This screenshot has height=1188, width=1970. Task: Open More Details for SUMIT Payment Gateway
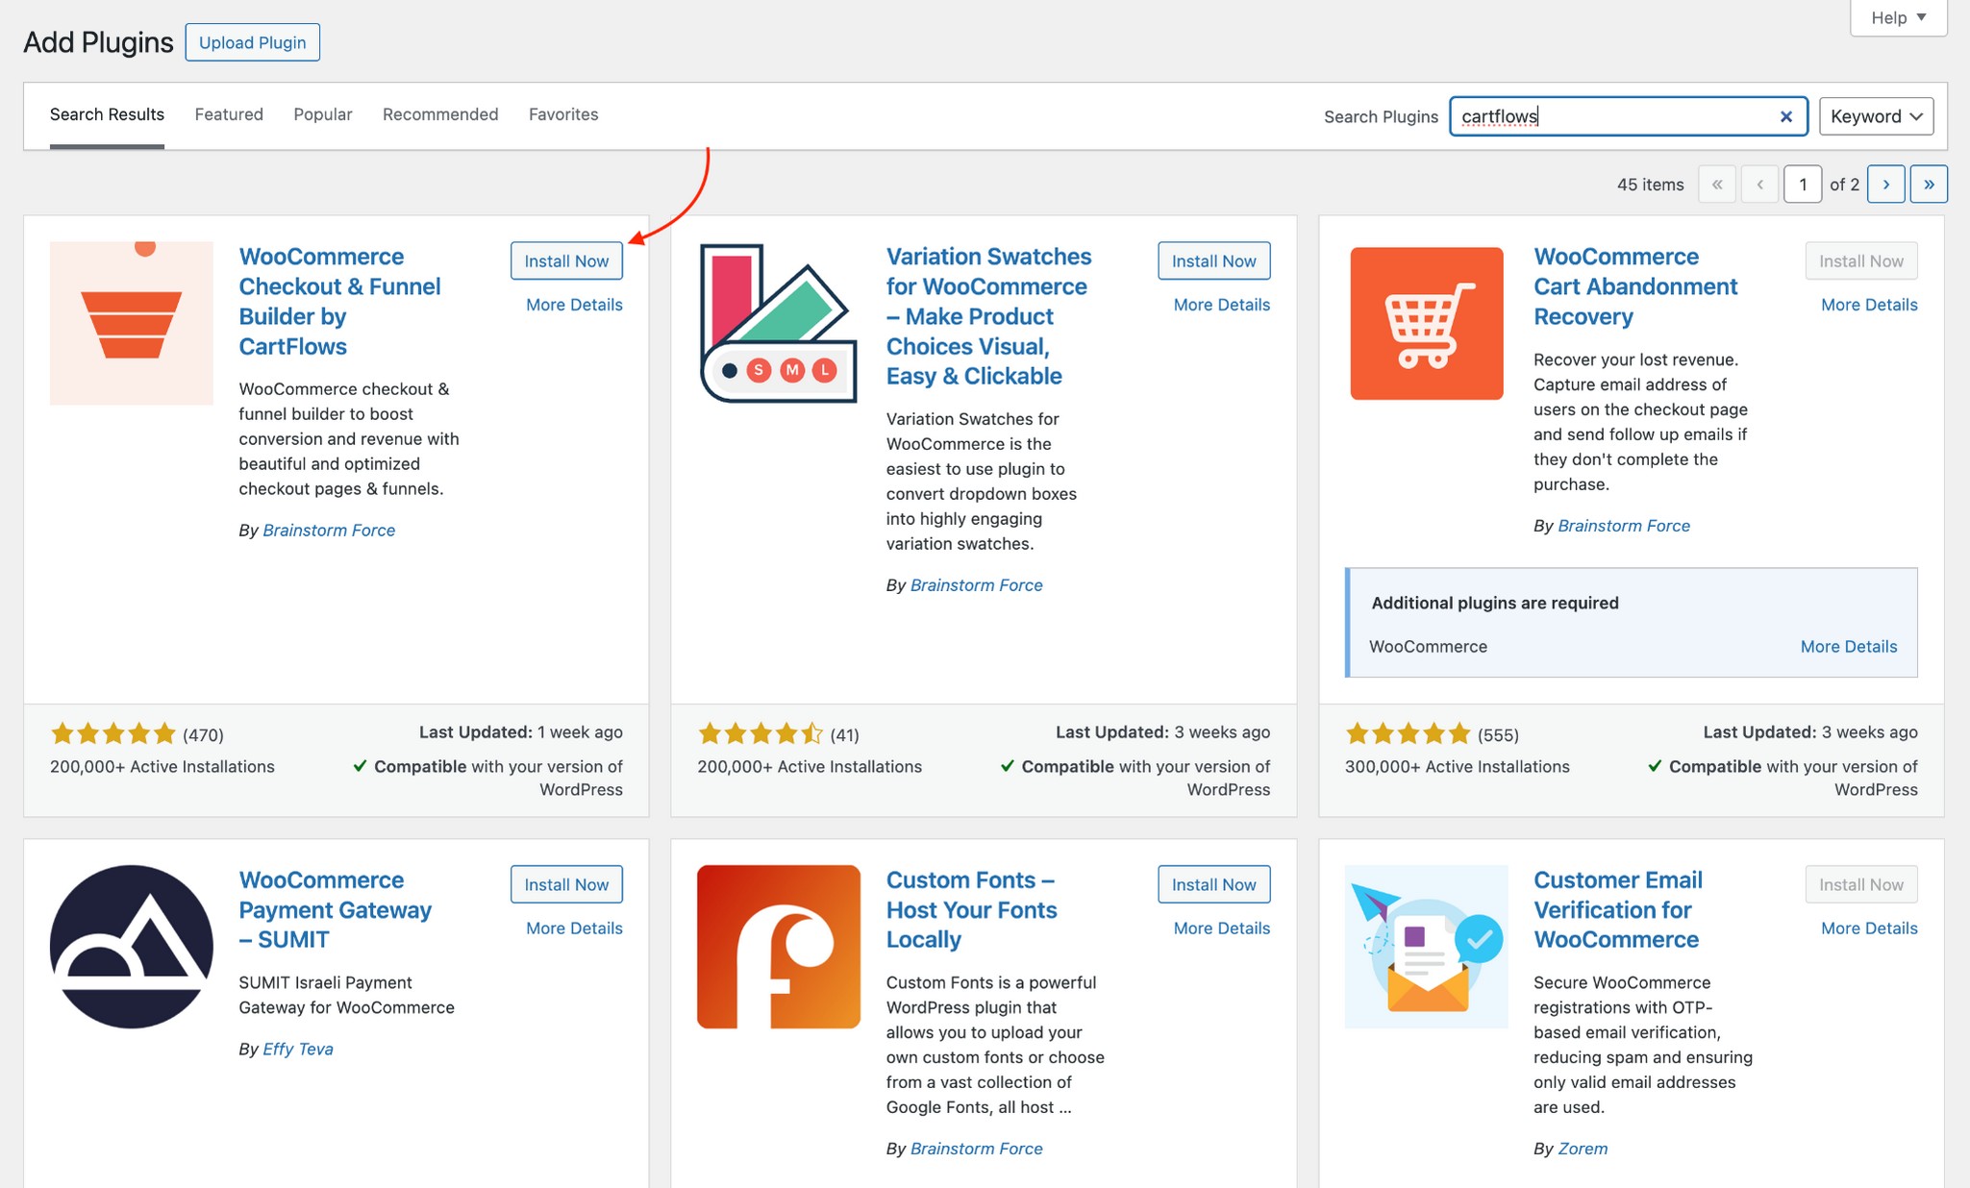(x=574, y=928)
